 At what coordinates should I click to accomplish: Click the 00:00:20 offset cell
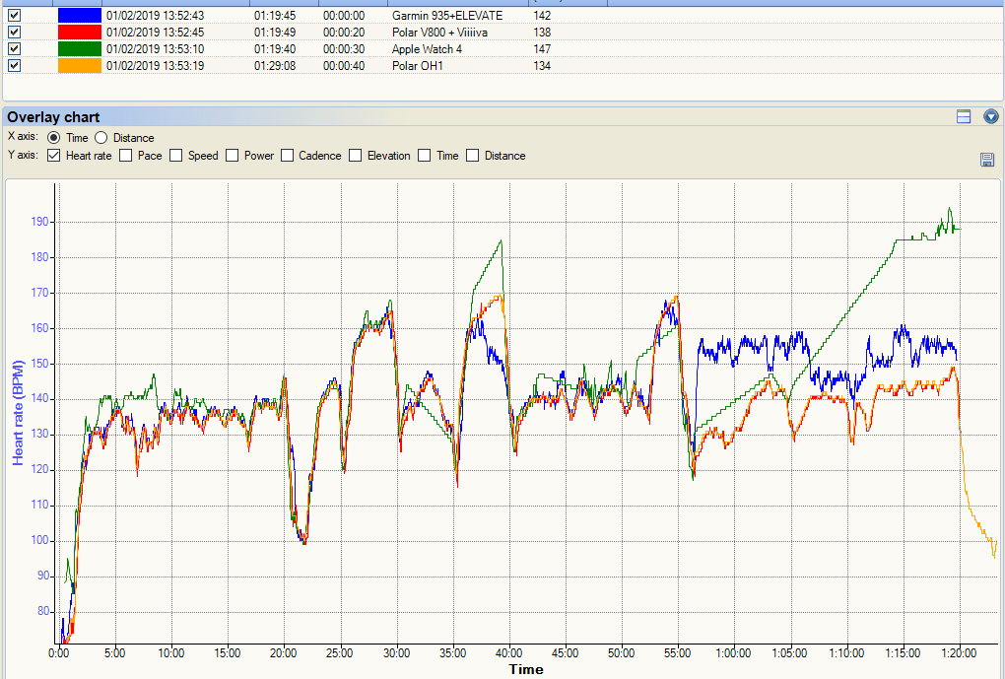[344, 33]
